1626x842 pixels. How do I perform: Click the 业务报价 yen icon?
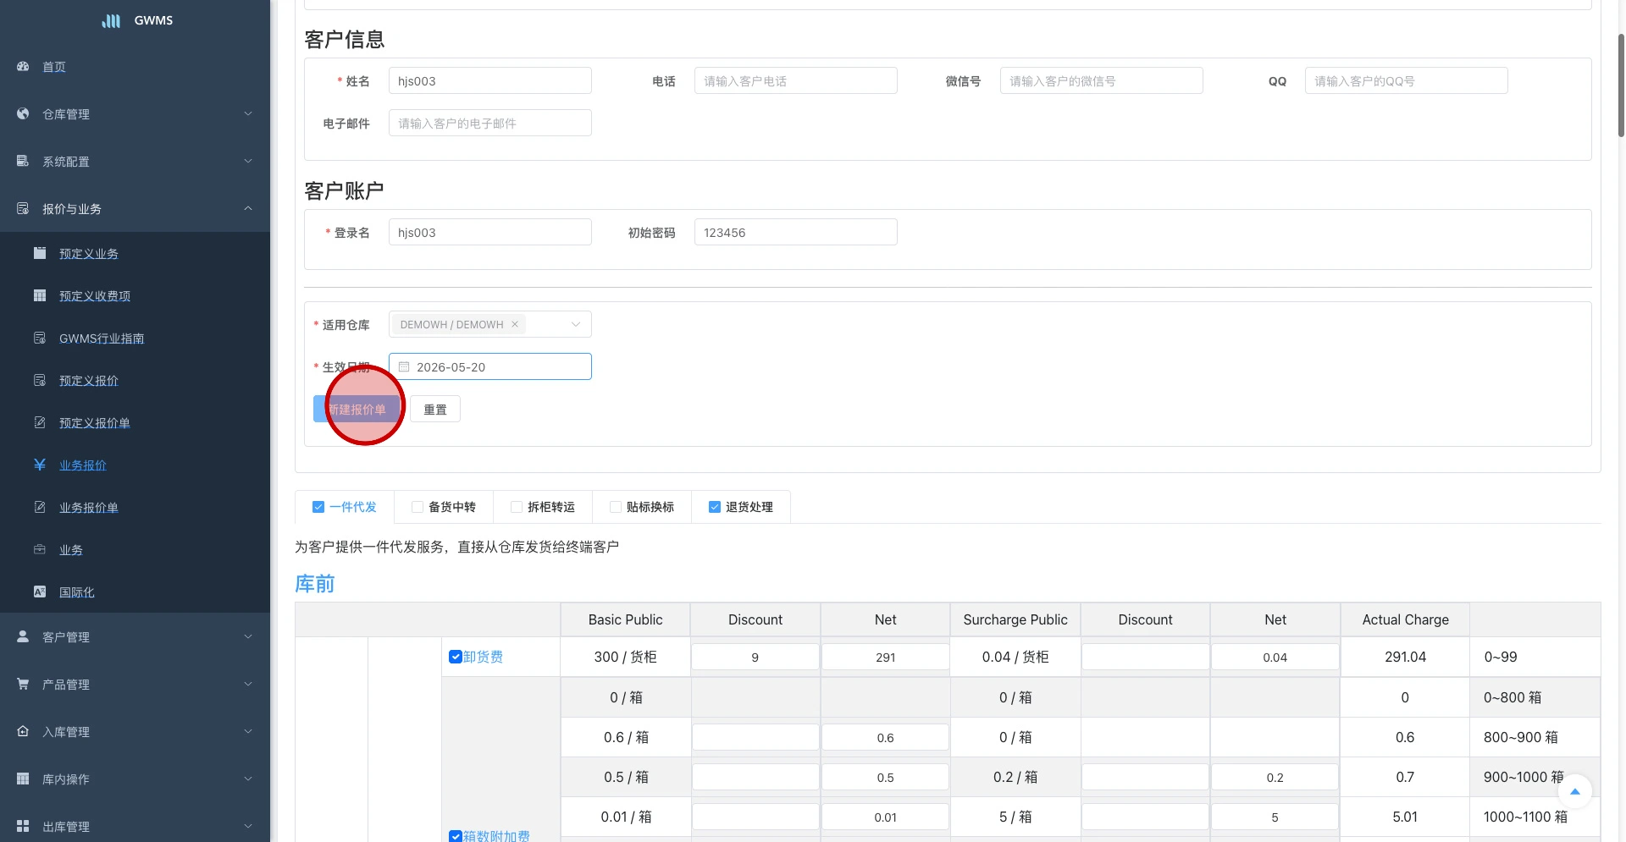tap(40, 465)
